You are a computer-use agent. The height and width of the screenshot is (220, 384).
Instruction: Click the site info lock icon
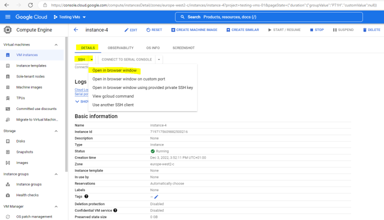tap(45, 5)
